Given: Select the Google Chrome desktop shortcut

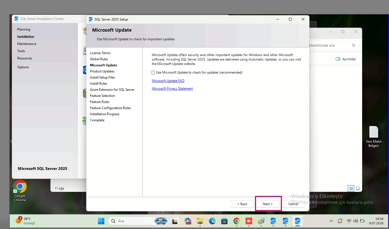Looking at the screenshot, I should tap(20, 191).
